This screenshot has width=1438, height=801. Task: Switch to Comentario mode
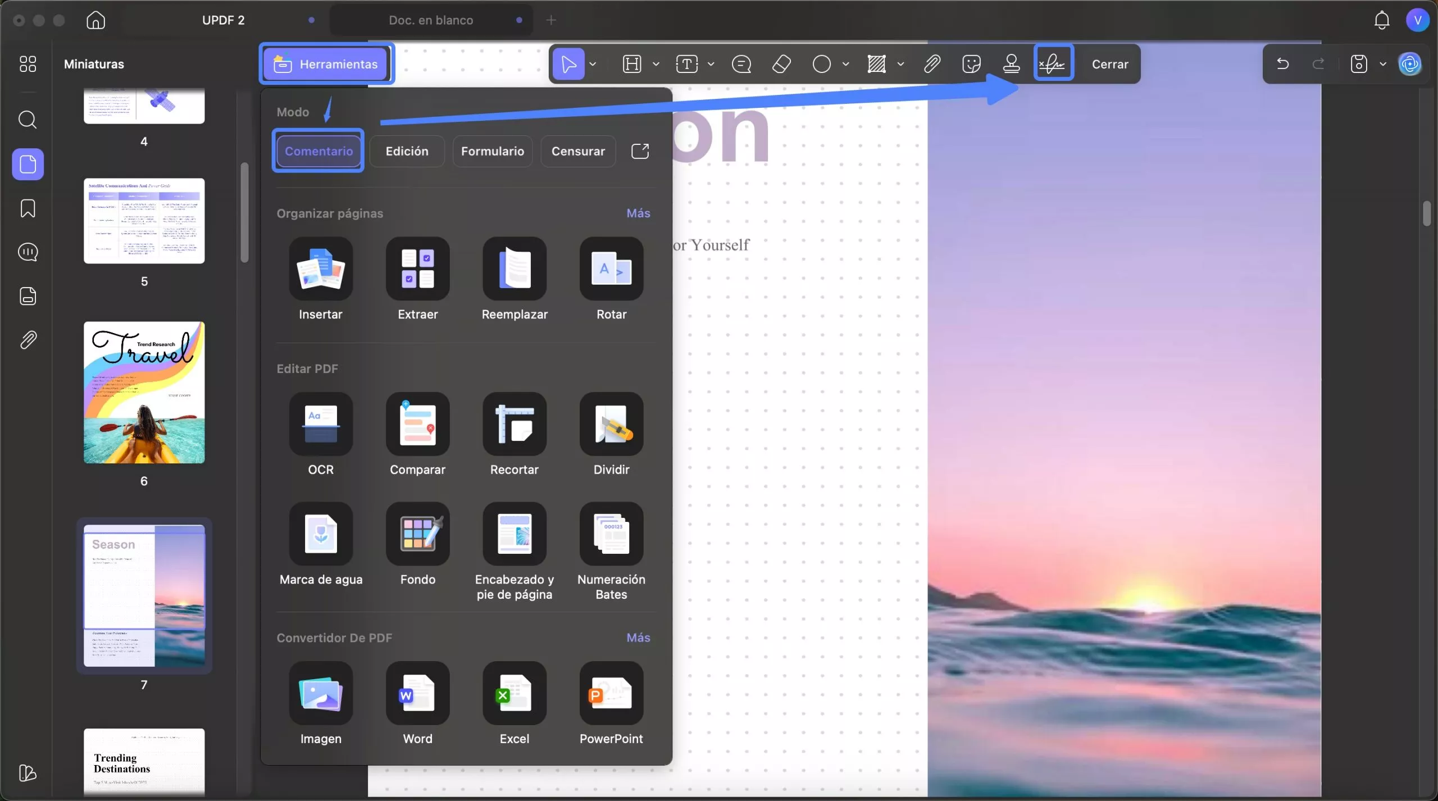coord(318,151)
